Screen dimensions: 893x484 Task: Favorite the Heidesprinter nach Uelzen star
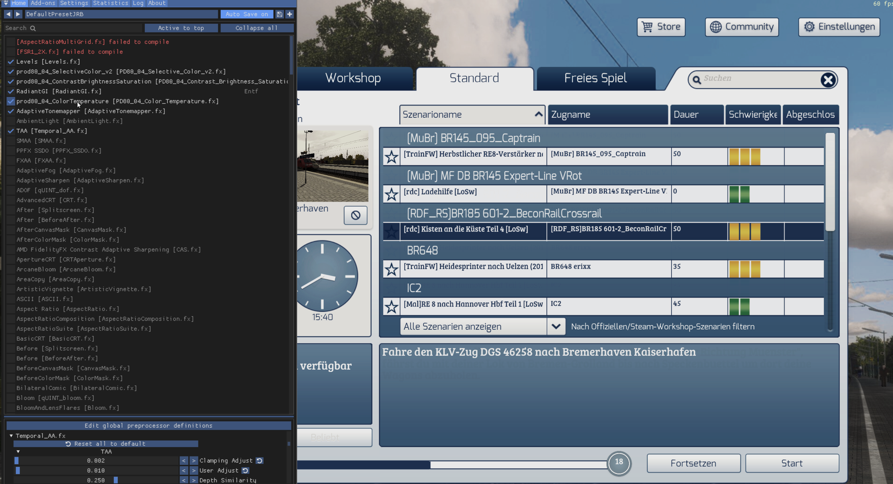point(392,269)
